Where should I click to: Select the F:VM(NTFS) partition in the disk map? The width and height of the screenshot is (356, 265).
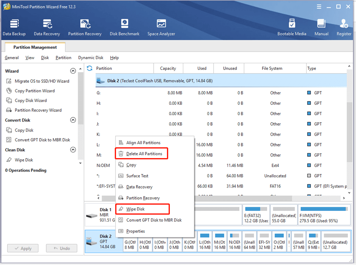(324, 215)
